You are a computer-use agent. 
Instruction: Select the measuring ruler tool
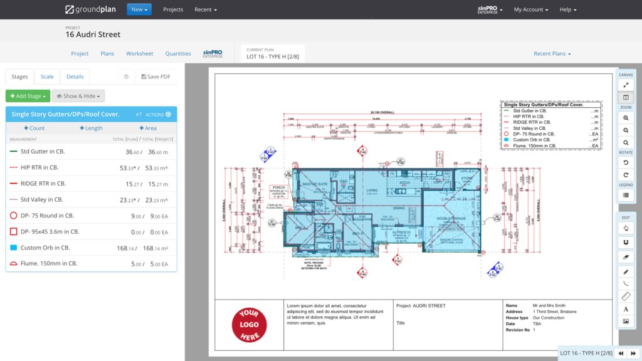coord(625,295)
